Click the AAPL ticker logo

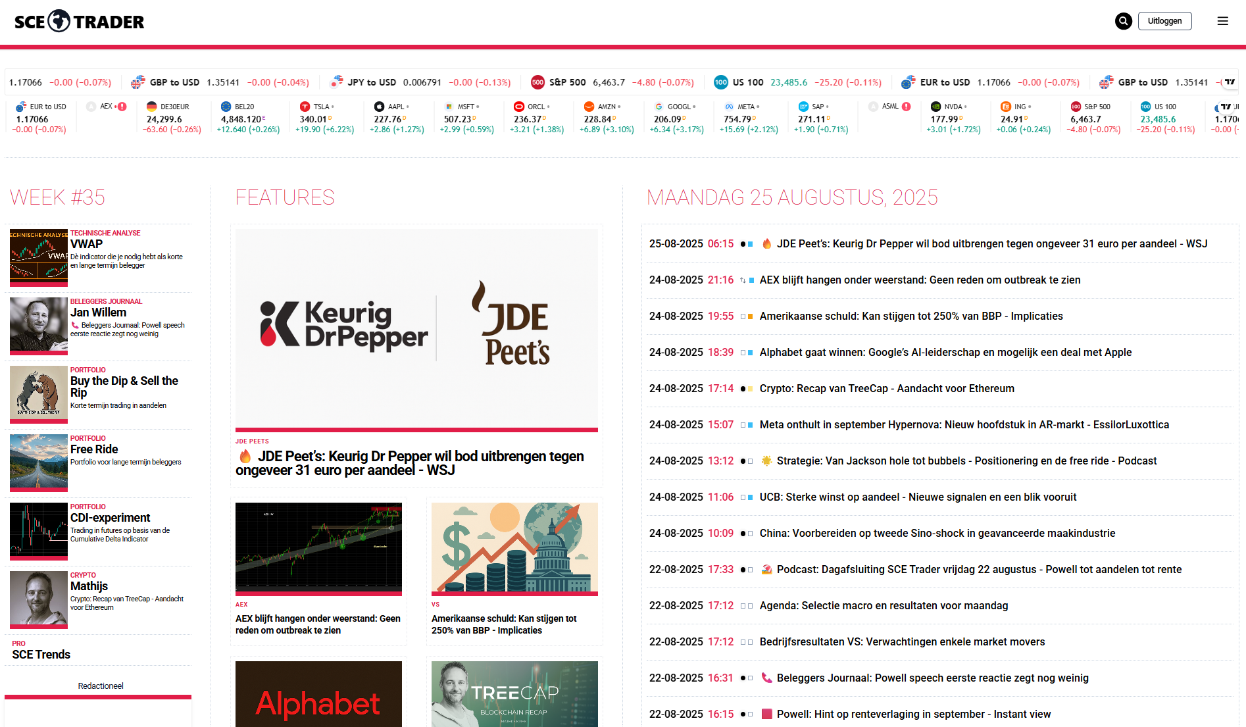[379, 107]
